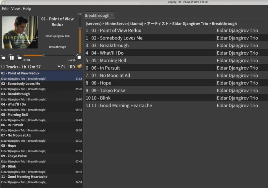This screenshot has width=268, height=188.
Task: Pause the current track
Action: [x=11, y=58]
